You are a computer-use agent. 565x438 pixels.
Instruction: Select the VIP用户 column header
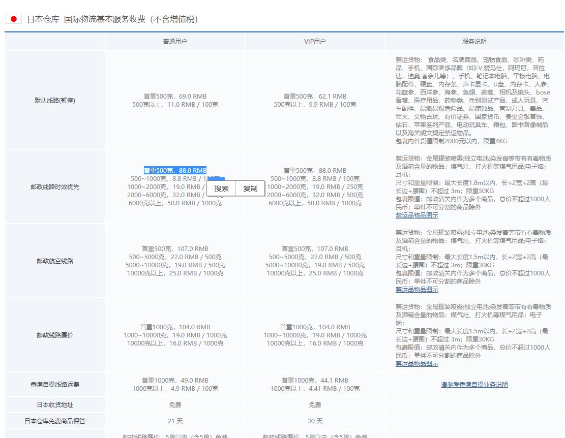pos(315,42)
